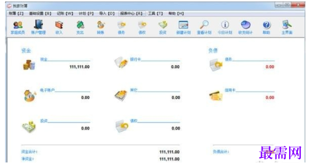Open the 帮助 [H] menu
310x167 pixels.
[176, 14]
